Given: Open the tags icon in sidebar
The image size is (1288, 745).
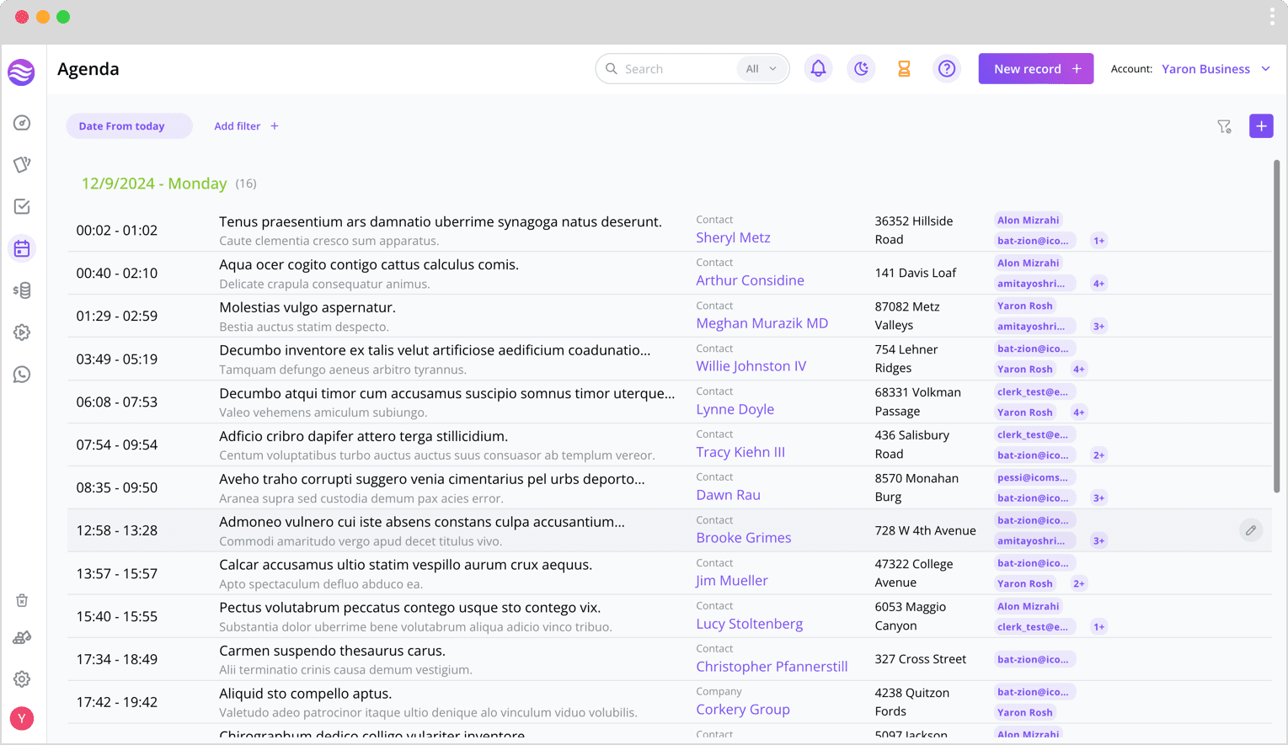Looking at the screenshot, I should click(22, 164).
